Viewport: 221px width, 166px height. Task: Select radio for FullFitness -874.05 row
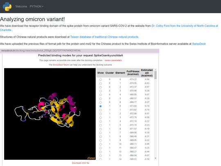101,84
